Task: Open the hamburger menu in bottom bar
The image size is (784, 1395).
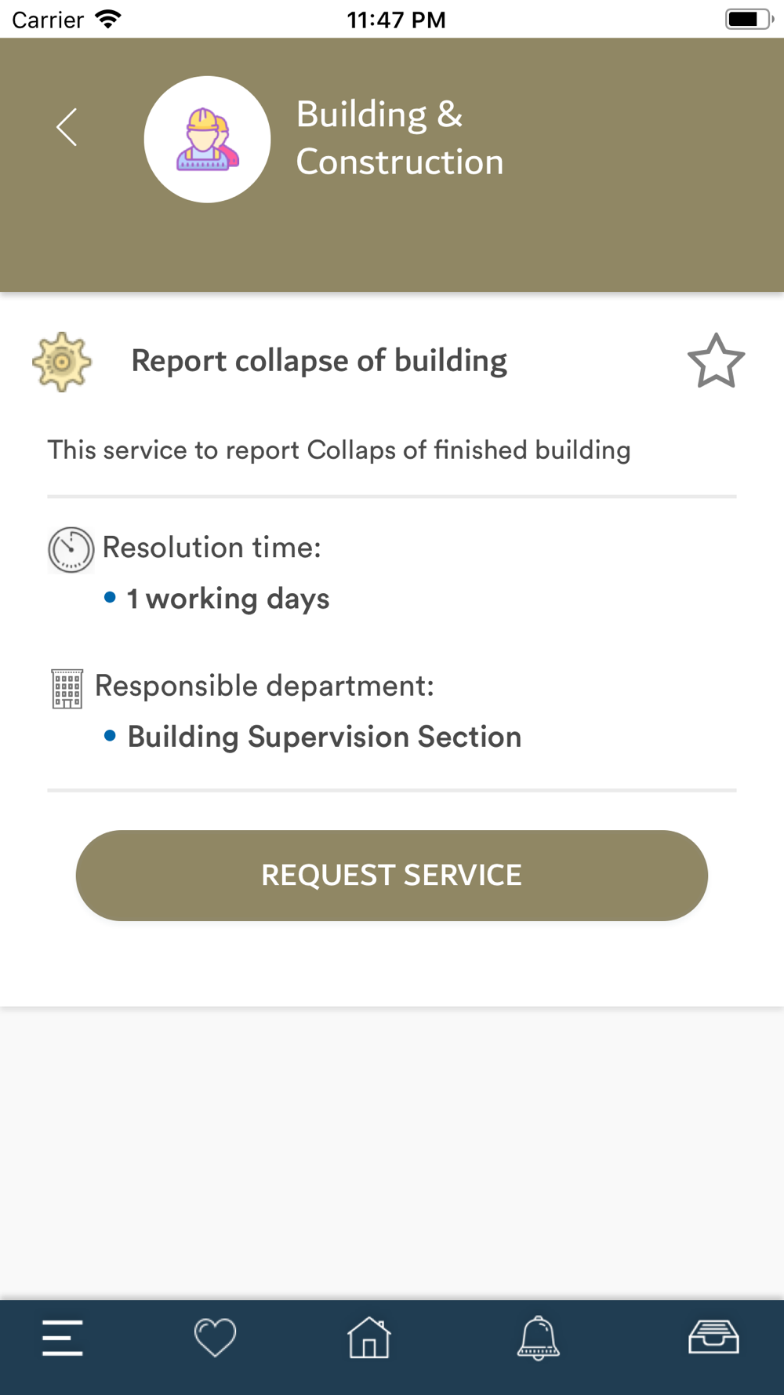Action: click(x=63, y=1338)
